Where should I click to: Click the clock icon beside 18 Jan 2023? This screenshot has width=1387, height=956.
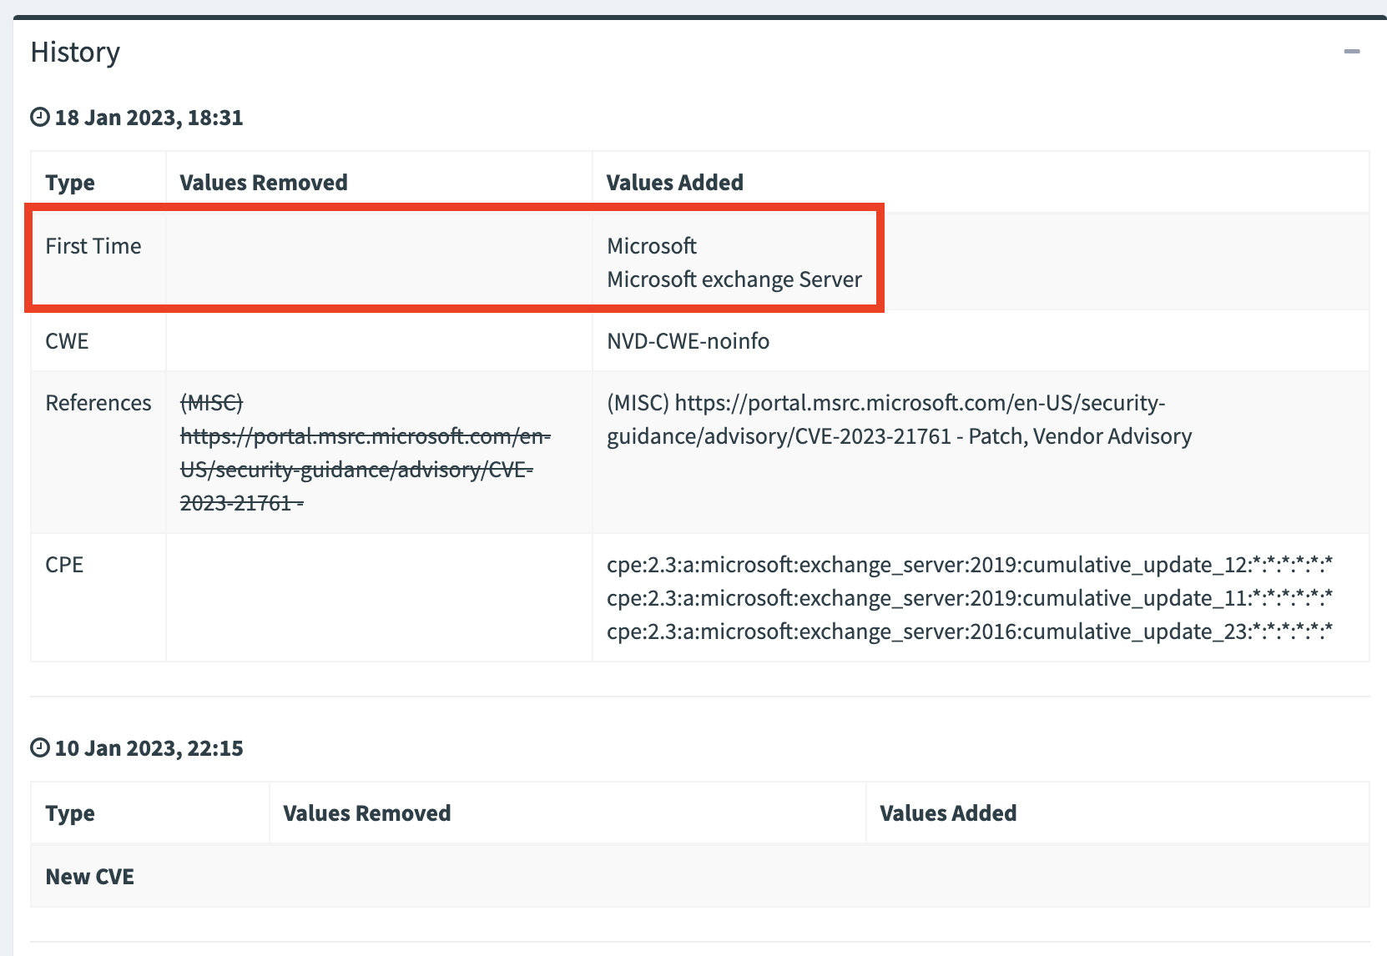coord(40,117)
